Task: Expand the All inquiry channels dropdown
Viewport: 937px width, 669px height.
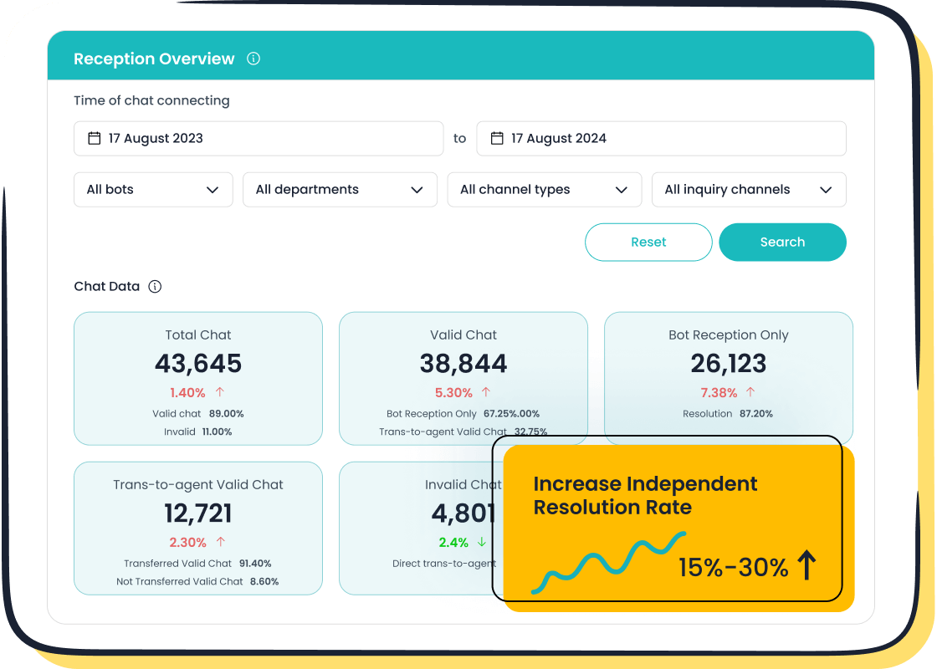Action: pos(748,189)
